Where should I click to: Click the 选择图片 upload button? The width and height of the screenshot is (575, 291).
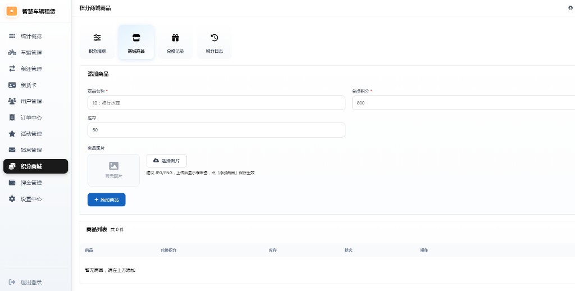pos(166,161)
